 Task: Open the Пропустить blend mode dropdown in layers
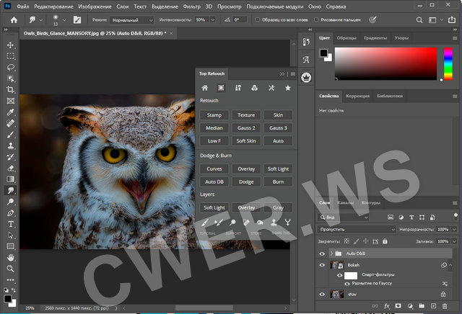pos(355,229)
